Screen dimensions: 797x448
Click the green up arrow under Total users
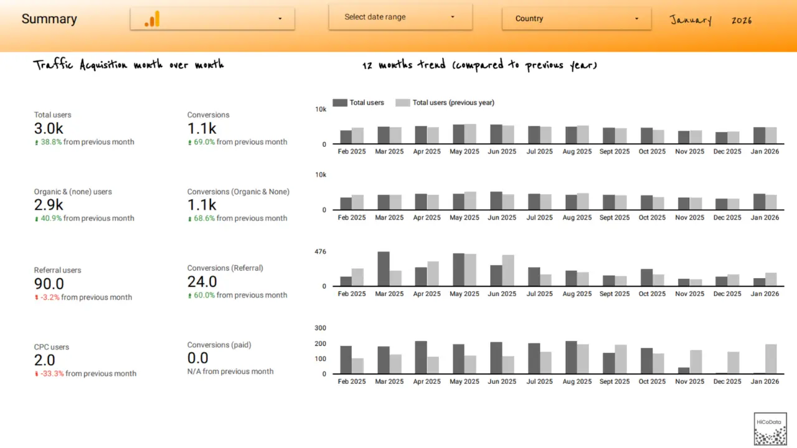pos(36,142)
